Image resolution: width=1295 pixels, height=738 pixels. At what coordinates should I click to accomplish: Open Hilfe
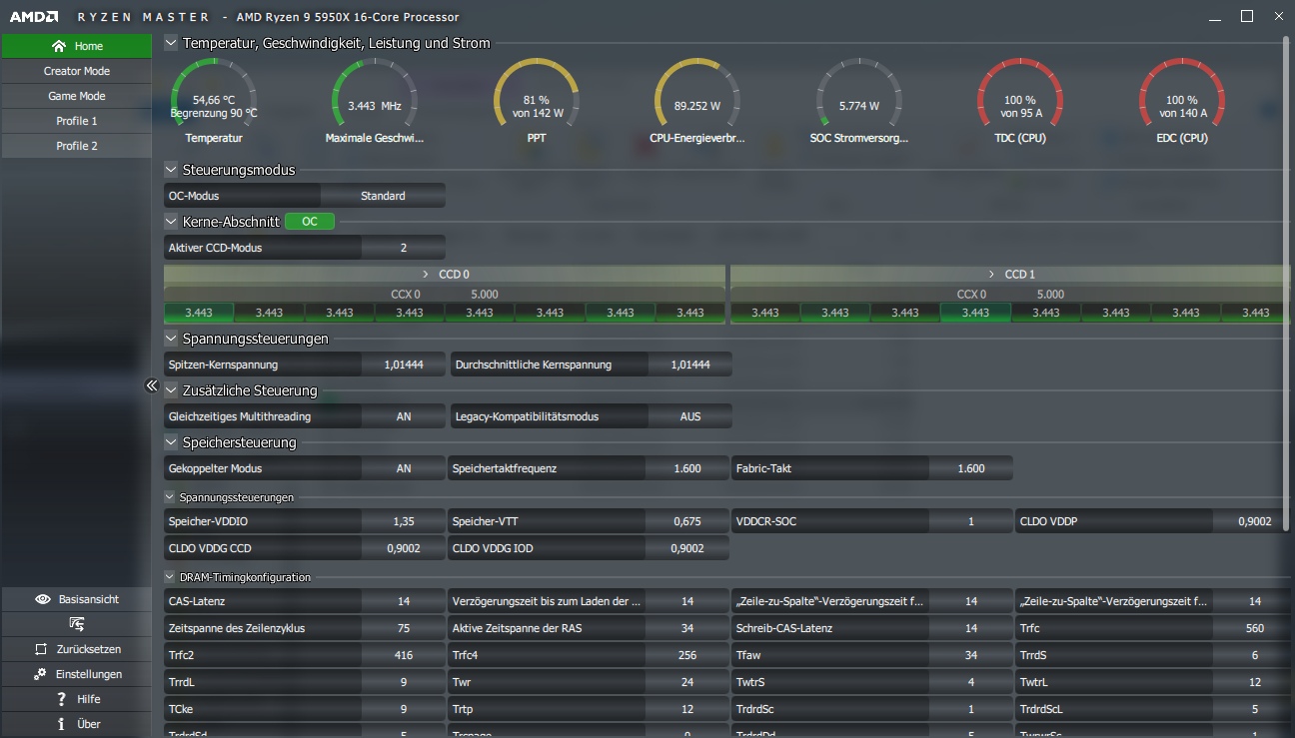tap(76, 699)
